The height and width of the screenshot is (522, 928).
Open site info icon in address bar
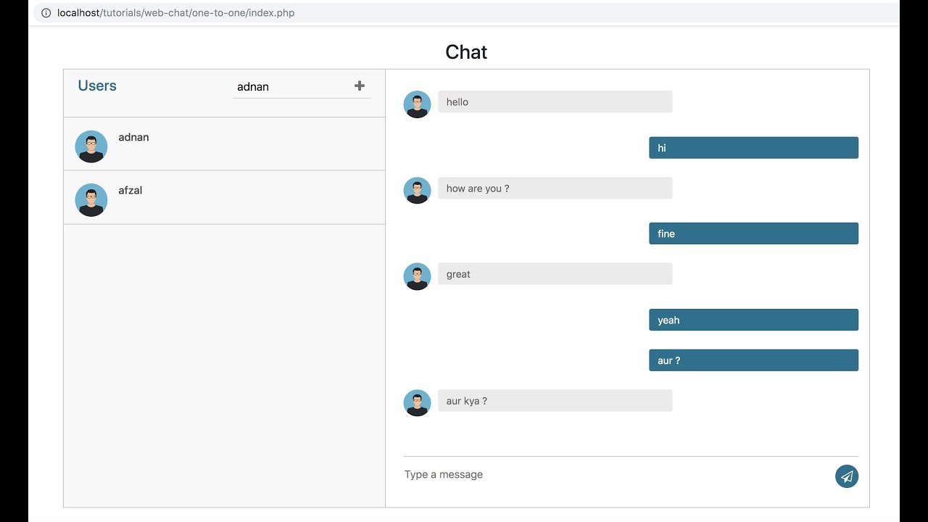click(x=46, y=13)
